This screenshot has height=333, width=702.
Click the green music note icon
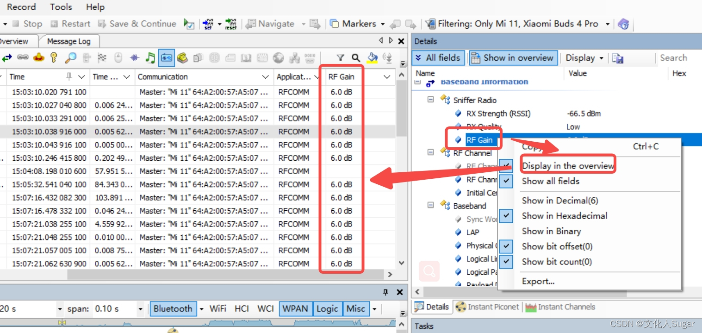[150, 57]
